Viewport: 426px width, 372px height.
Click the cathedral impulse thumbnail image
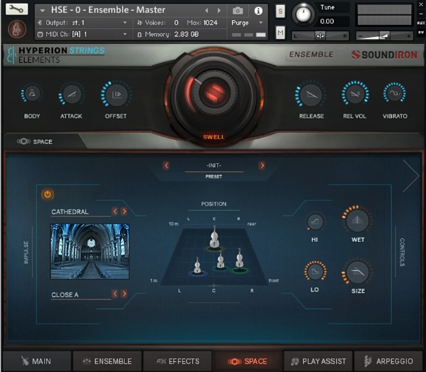90,251
